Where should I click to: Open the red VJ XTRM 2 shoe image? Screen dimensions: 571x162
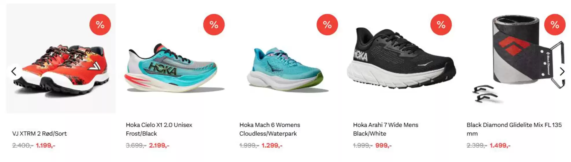pos(61,69)
